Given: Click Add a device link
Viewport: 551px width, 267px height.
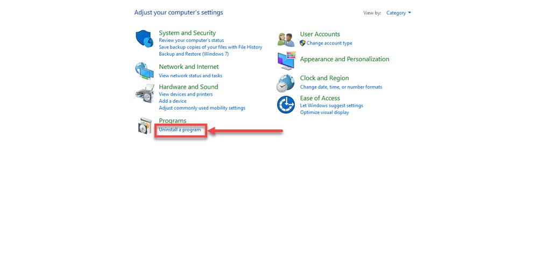Looking at the screenshot, I should [173, 101].
